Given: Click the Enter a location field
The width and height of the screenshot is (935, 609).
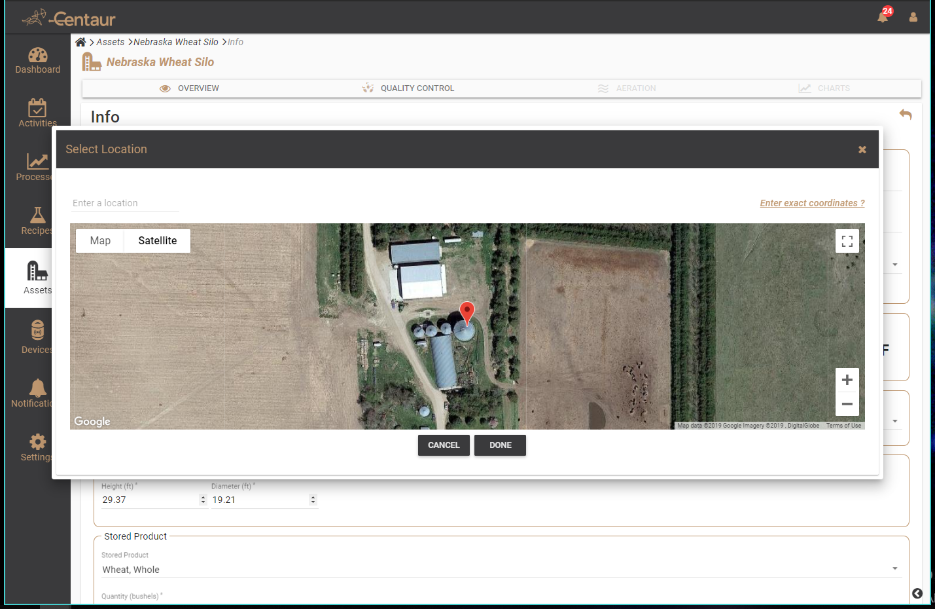Looking at the screenshot, I should (x=124, y=203).
